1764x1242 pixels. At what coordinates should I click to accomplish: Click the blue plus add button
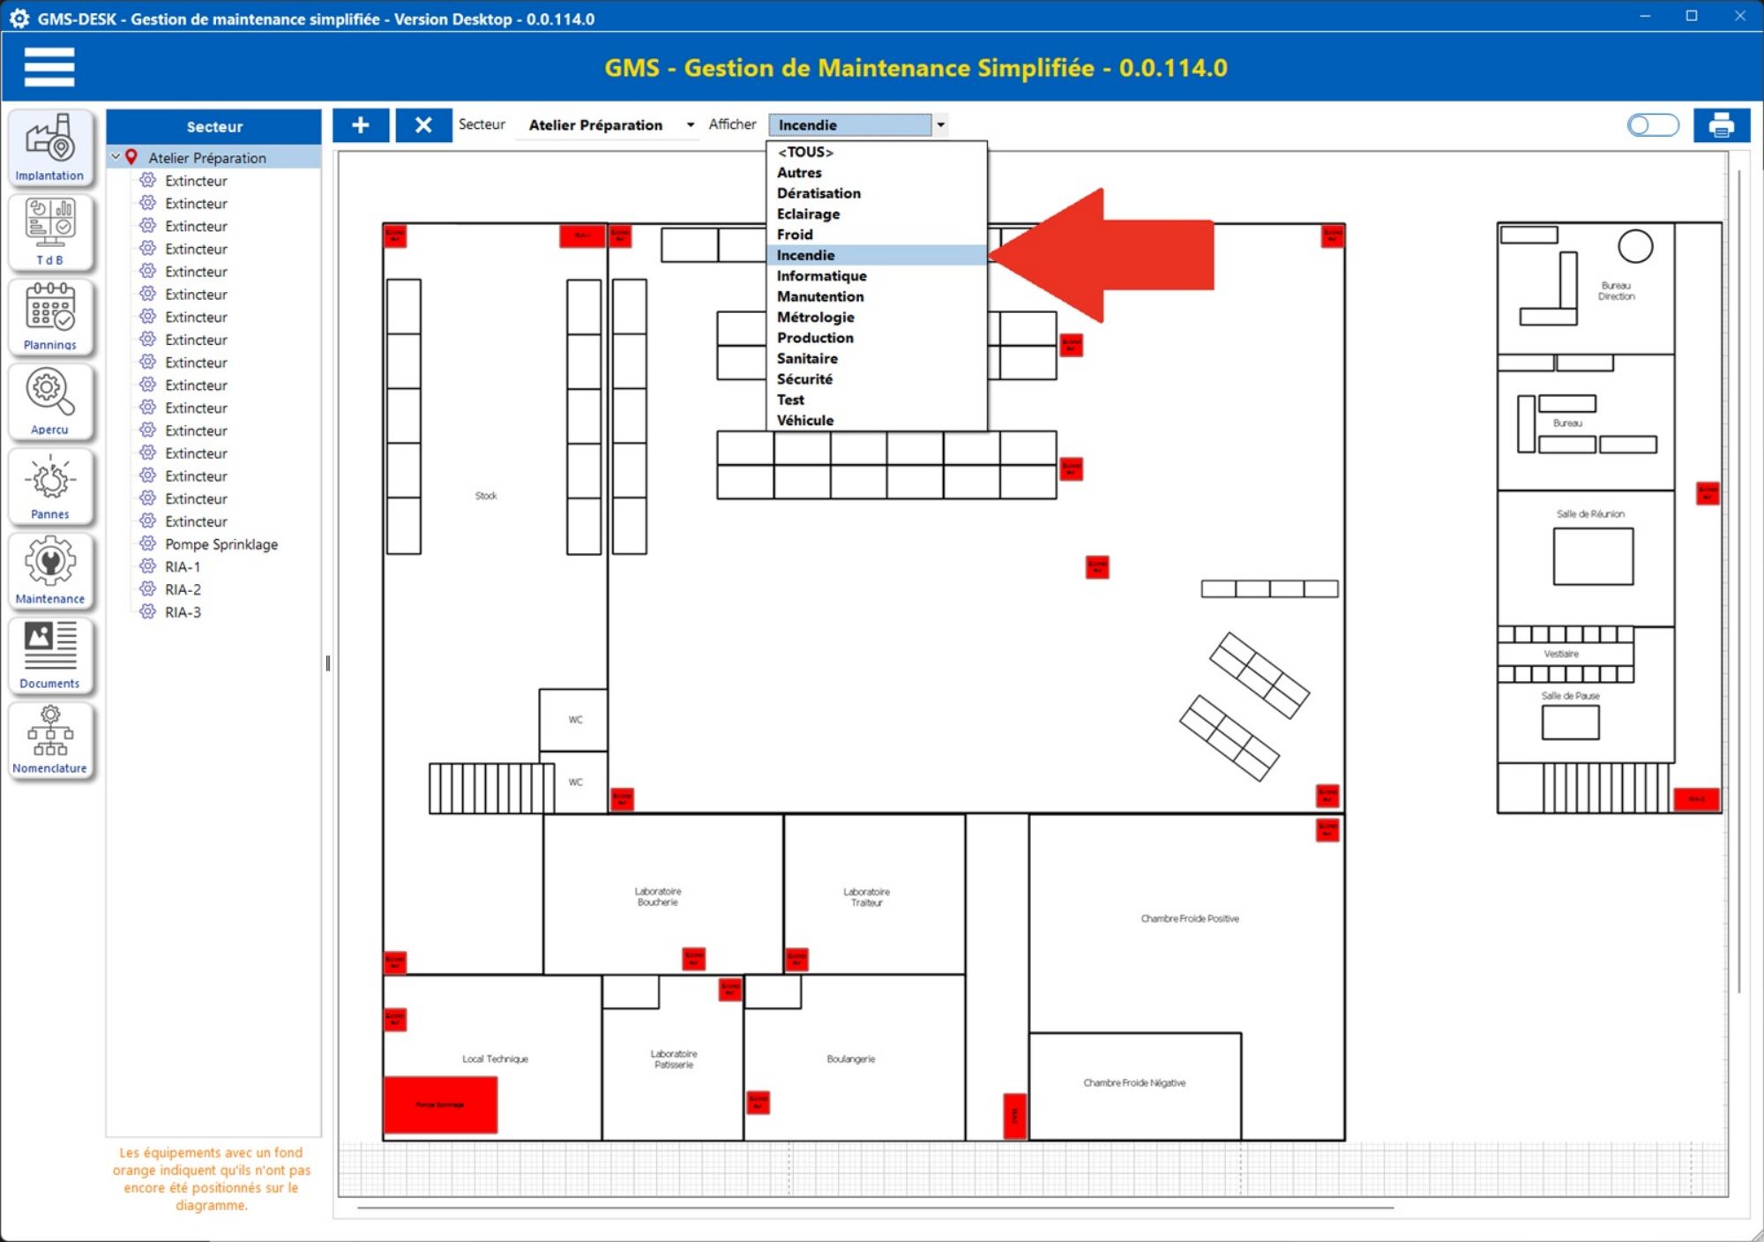click(x=360, y=125)
